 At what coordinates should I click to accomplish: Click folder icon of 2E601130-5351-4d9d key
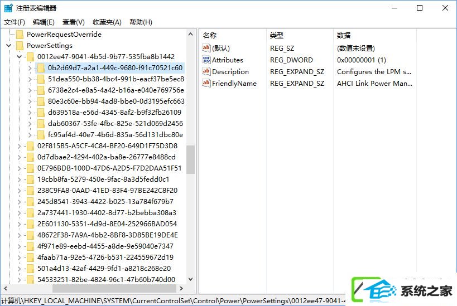[x=30, y=224]
